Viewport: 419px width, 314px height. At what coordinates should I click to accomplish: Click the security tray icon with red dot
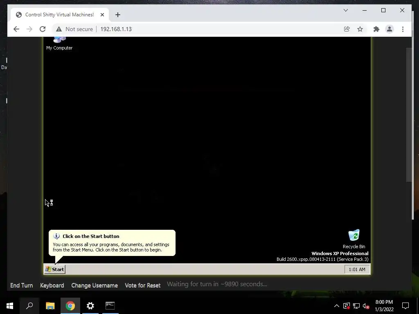coord(346,306)
